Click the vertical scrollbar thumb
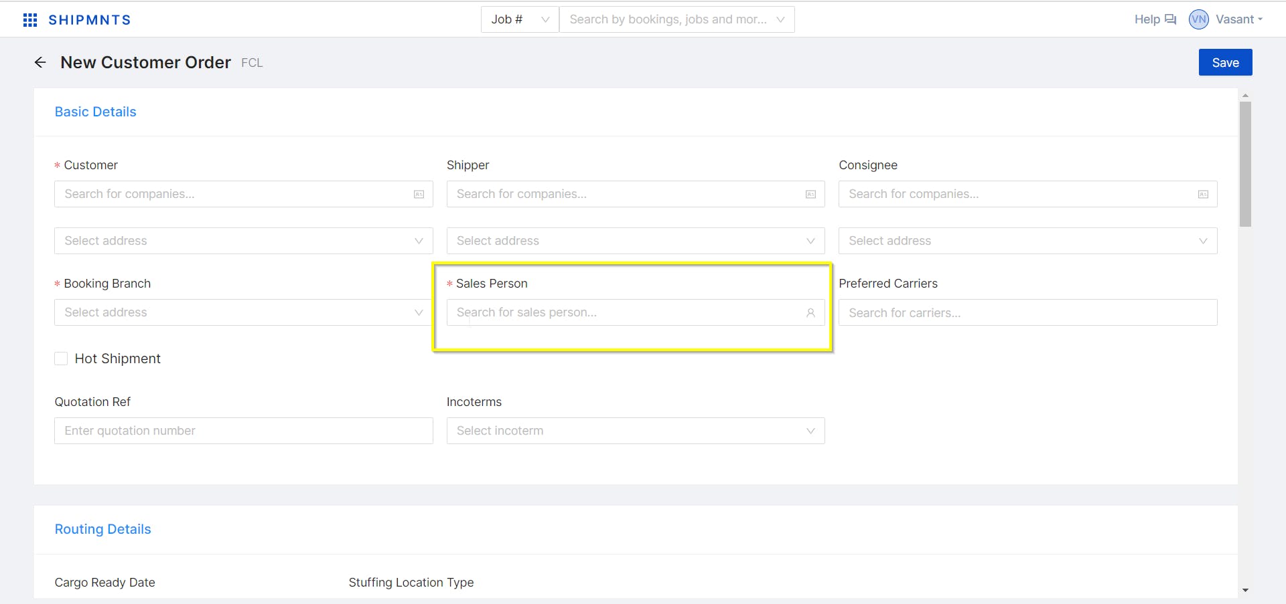 1245,164
